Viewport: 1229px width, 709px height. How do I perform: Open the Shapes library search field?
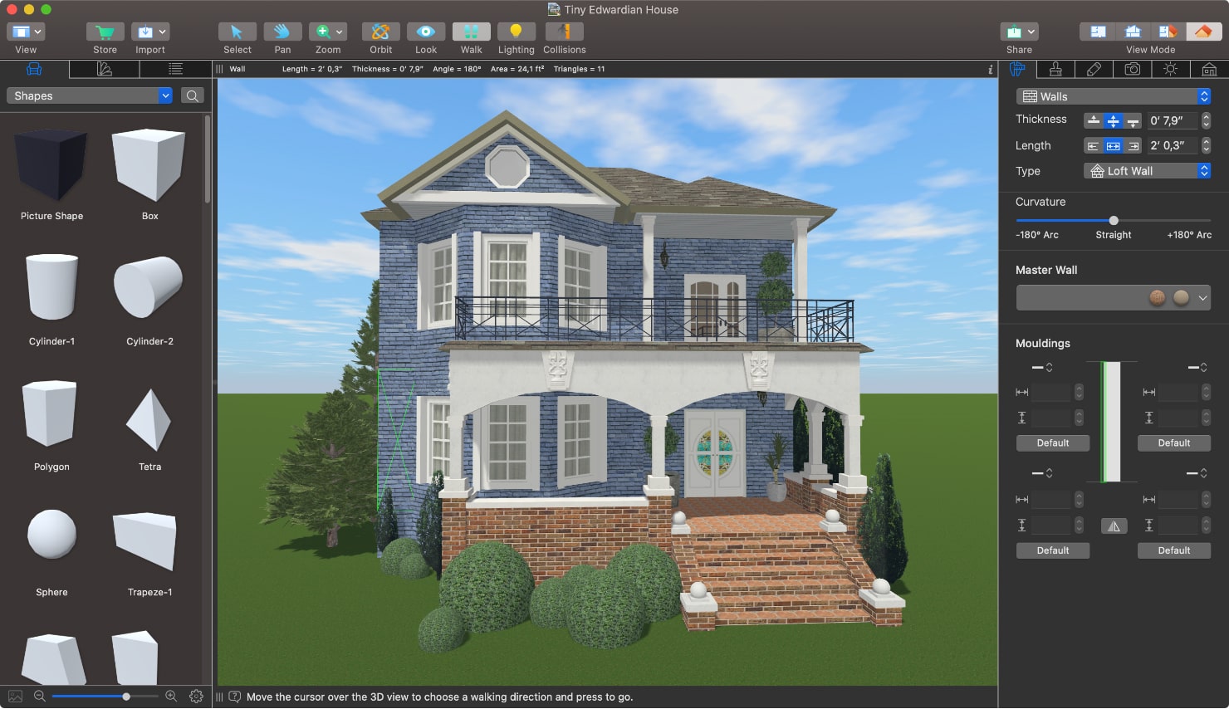[x=192, y=95]
